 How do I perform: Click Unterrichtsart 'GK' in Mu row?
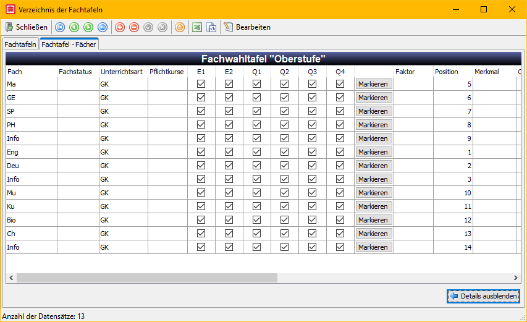pos(124,193)
